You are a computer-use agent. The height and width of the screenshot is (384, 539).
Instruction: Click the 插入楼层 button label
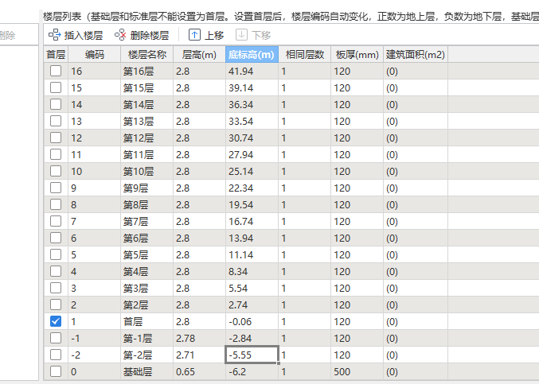point(84,35)
